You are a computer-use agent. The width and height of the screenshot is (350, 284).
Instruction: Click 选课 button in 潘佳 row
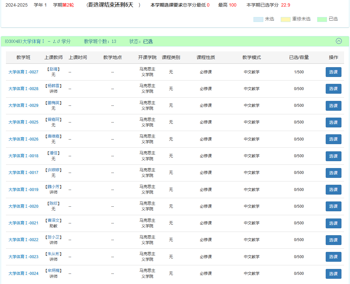click(x=333, y=156)
